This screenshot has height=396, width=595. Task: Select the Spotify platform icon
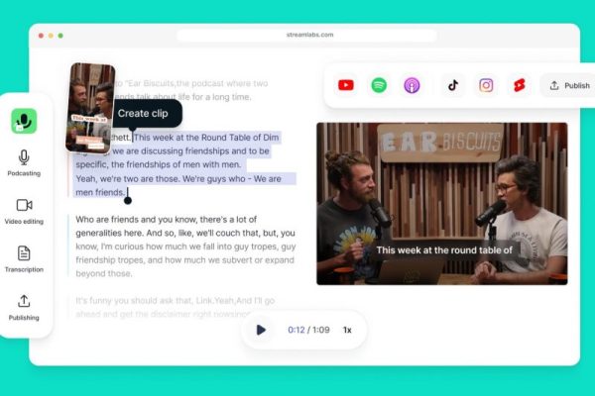point(379,85)
